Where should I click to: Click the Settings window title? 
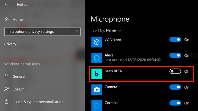coord(22,5)
